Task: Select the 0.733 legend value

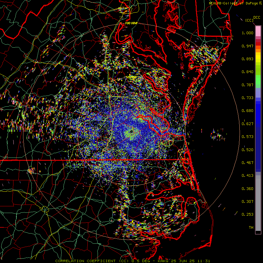Action: tap(248, 98)
